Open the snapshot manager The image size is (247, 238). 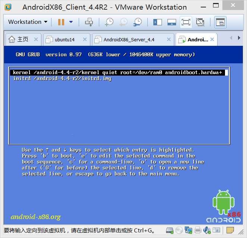click(138, 22)
